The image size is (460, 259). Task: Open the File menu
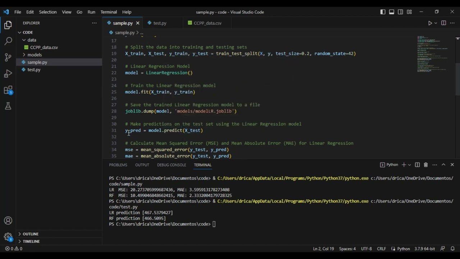tap(18, 12)
